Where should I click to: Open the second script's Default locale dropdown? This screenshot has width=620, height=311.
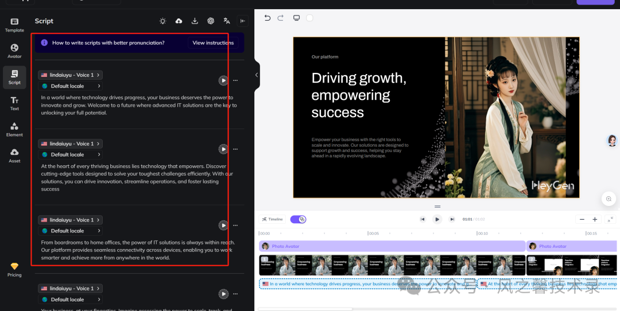[70, 154]
